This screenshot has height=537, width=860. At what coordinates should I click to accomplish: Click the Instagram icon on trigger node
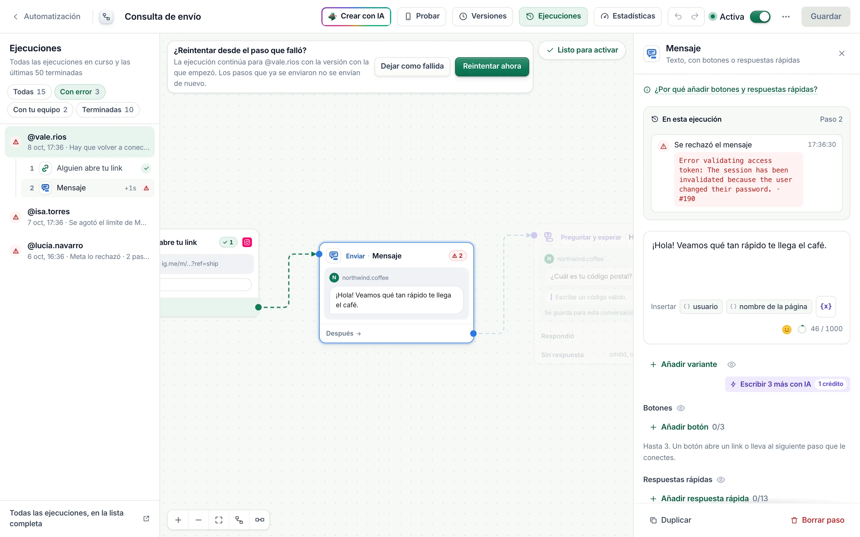247,242
